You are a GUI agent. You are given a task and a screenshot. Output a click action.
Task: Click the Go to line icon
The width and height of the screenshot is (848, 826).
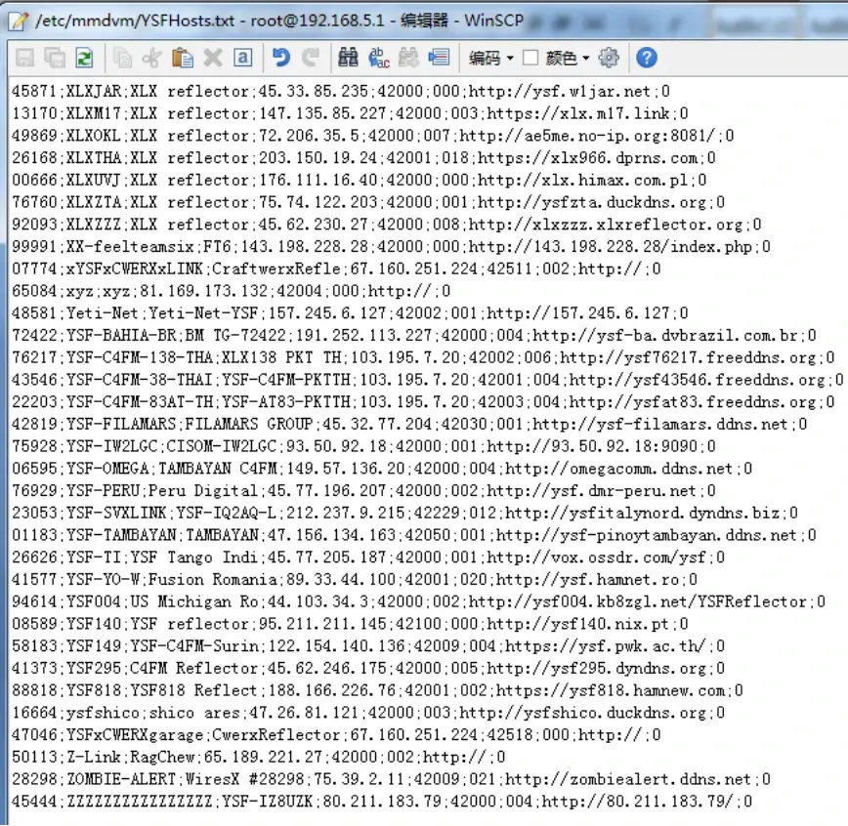(x=439, y=58)
